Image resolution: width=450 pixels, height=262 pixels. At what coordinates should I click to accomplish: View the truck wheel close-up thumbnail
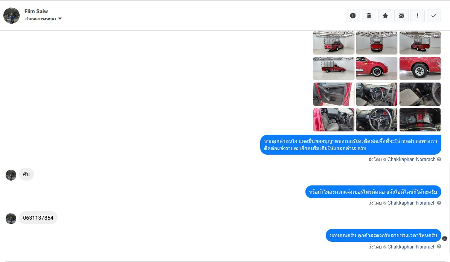[x=420, y=68]
